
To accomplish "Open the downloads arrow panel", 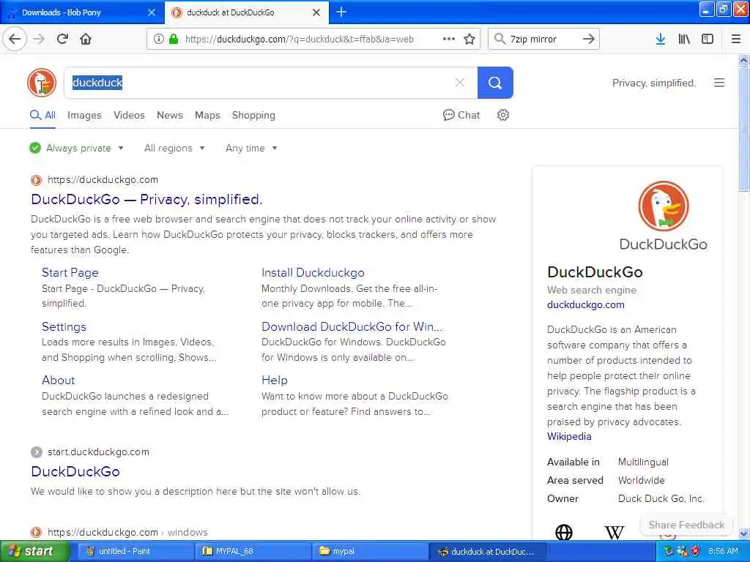I will (661, 40).
